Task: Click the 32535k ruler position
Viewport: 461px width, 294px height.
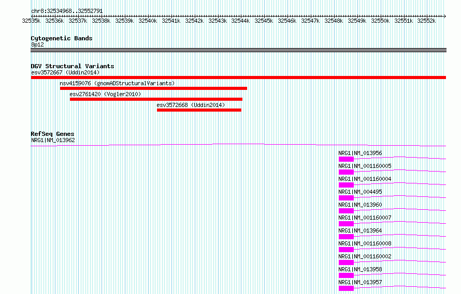Action: pyautogui.click(x=31, y=21)
